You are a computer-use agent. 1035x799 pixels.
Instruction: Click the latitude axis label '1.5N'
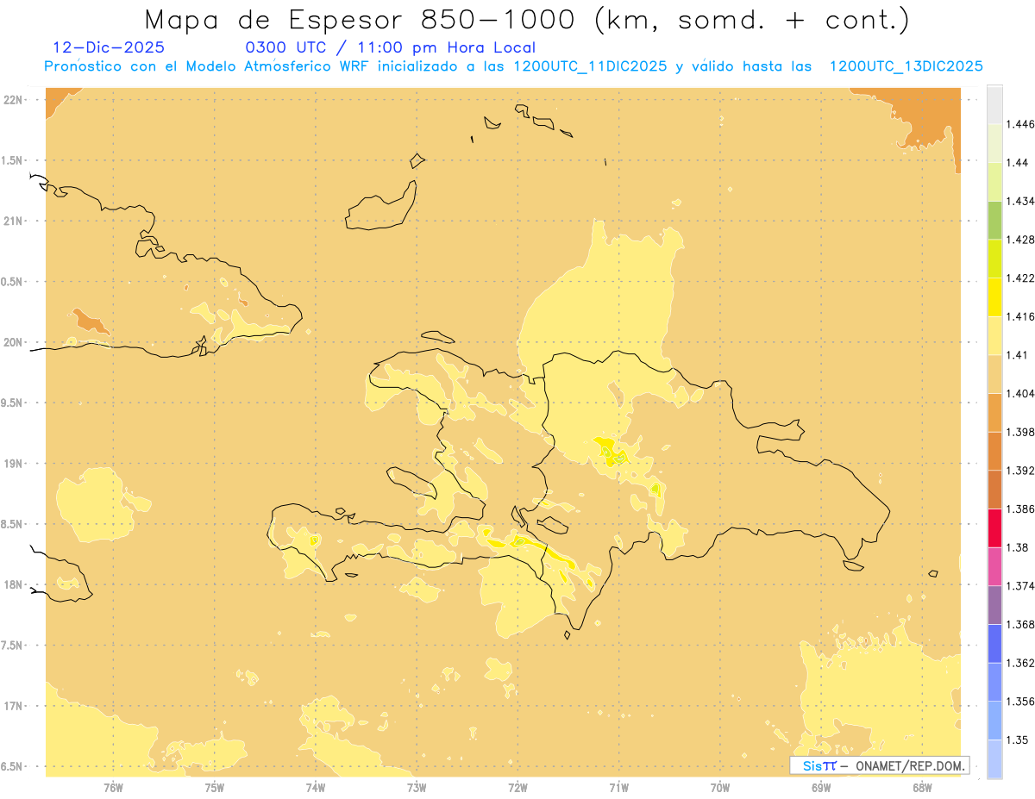[12, 160]
